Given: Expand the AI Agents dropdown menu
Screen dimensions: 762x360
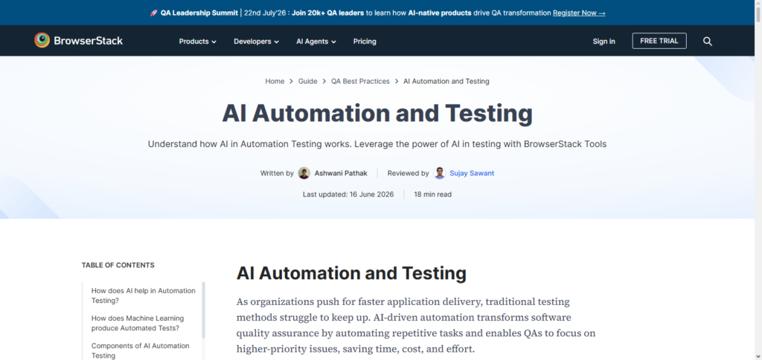Looking at the screenshot, I should coord(316,42).
